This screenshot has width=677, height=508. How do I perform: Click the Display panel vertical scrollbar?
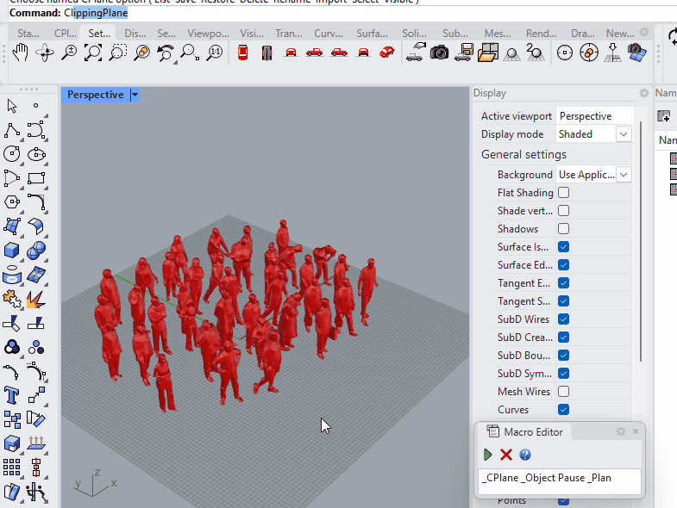641,241
